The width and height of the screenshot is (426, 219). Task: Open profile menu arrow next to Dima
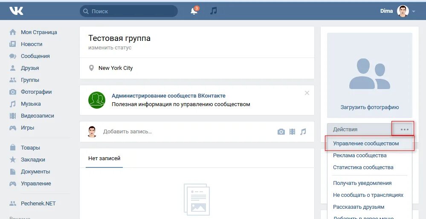click(414, 12)
